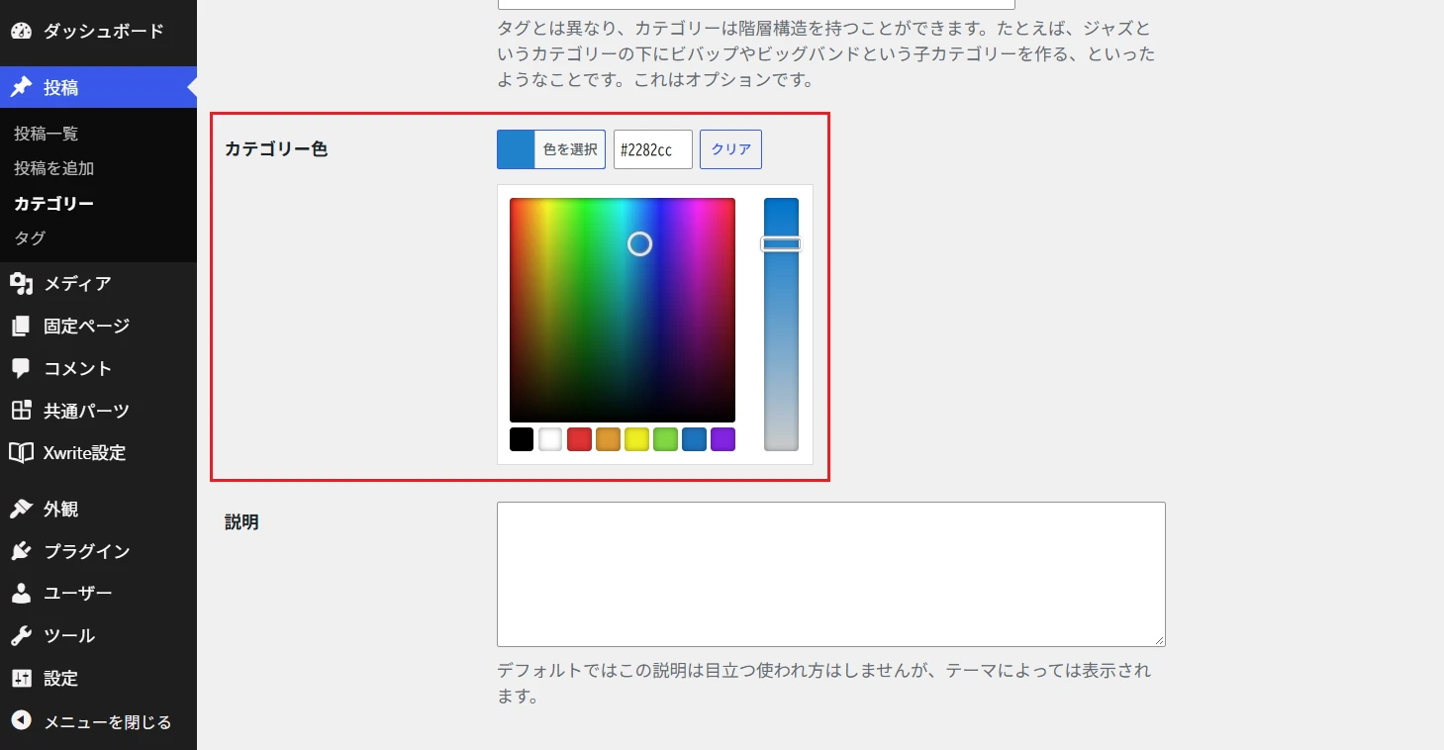
Task: Click the カテゴリー色 field label
Action: (276, 149)
